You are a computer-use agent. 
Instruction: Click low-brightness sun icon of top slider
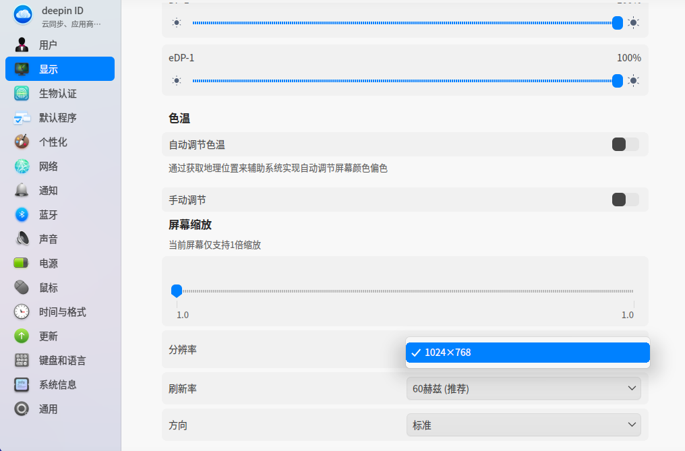(177, 23)
